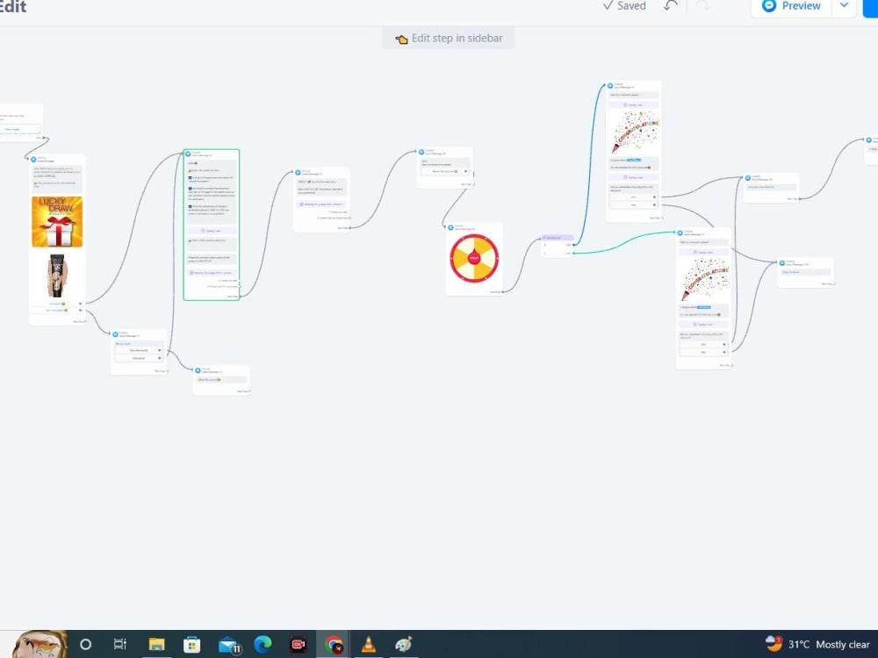The image size is (878, 658).
Task: Click Messenger icon on lower Congratulations step
Action: 680,232
